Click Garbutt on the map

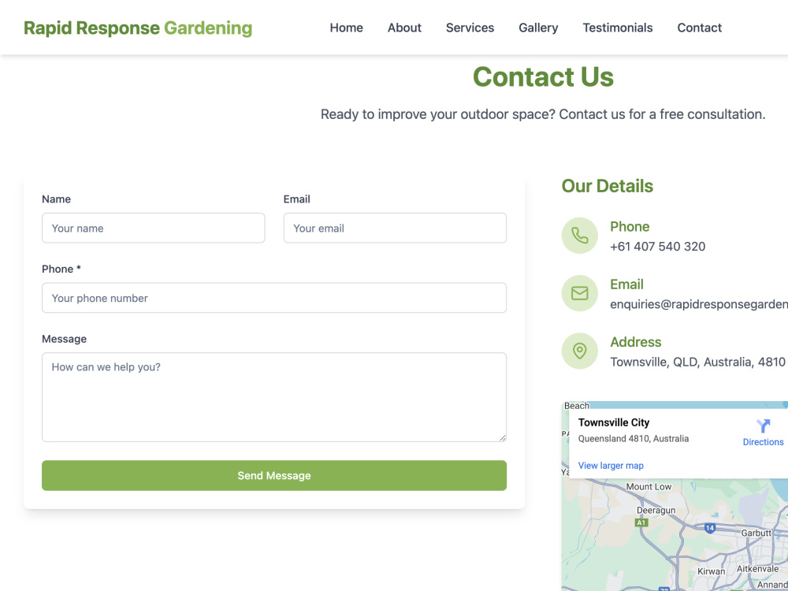(756, 533)
